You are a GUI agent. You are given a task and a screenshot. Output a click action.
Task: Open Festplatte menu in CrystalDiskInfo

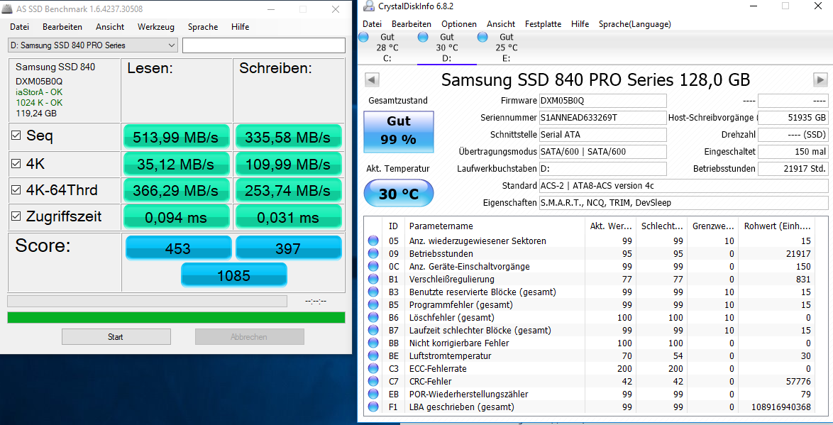pyautogui.click(x=543, y=24)
